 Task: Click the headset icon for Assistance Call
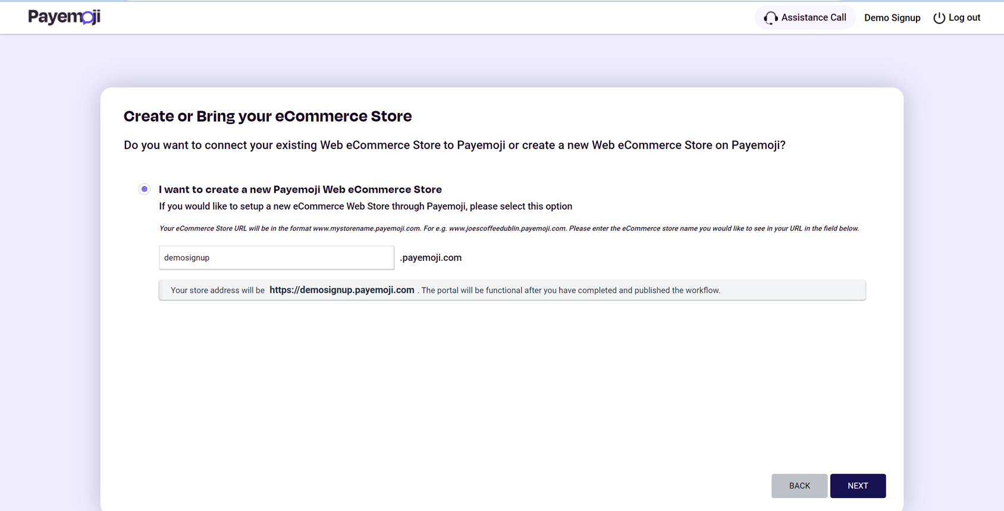point(770,18)
